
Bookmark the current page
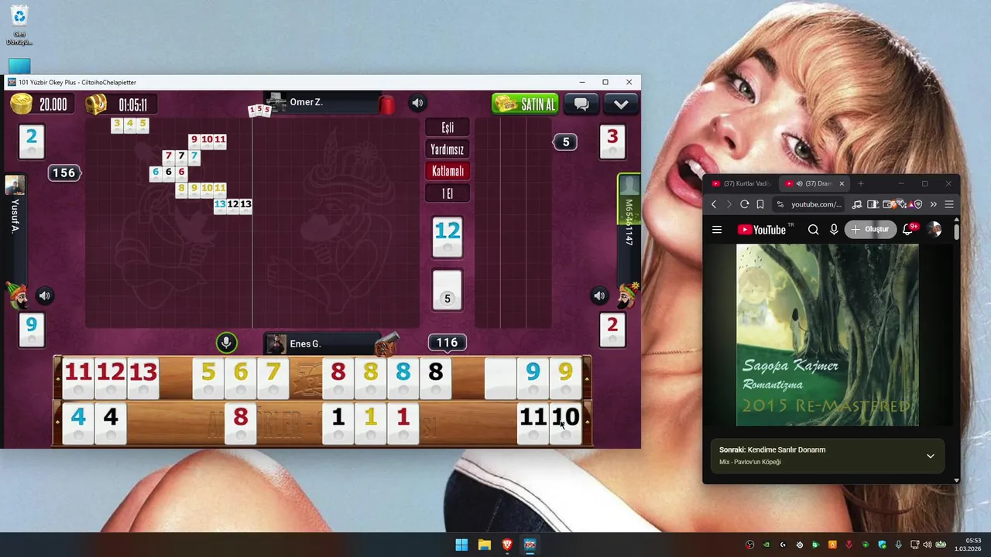point(760,204)
